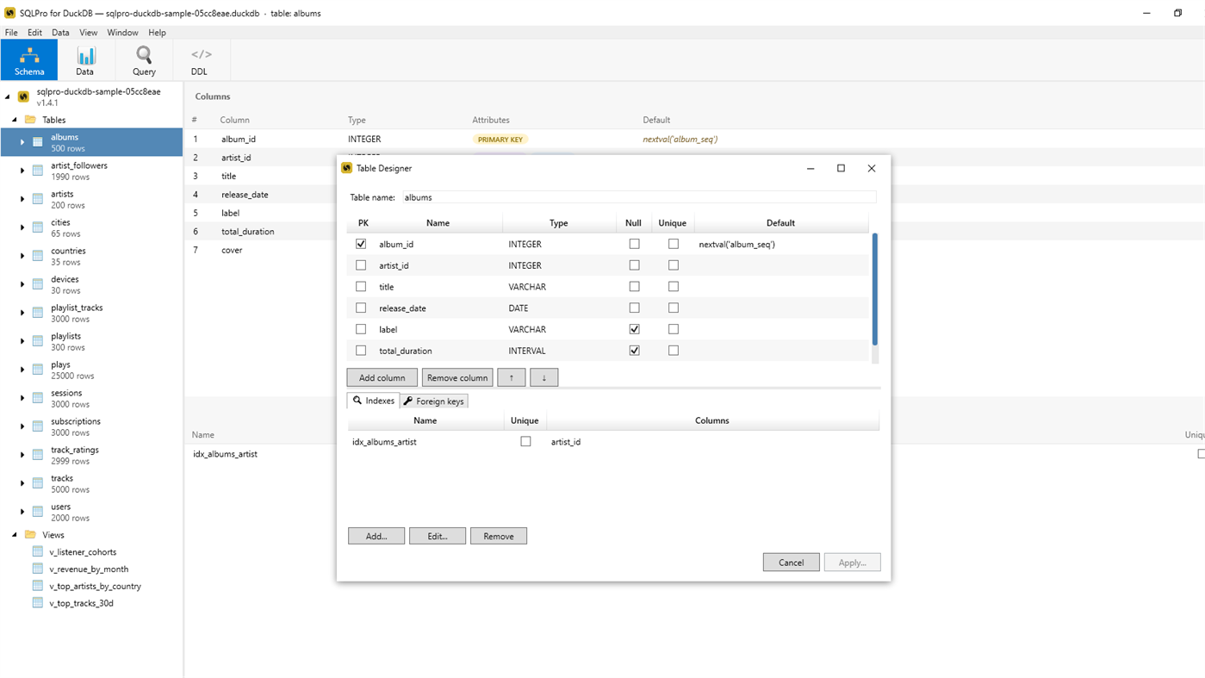Check Unique for the release_date column
Image resolution: width=1205 pixels, height=678 pixels.
point(674,308)
